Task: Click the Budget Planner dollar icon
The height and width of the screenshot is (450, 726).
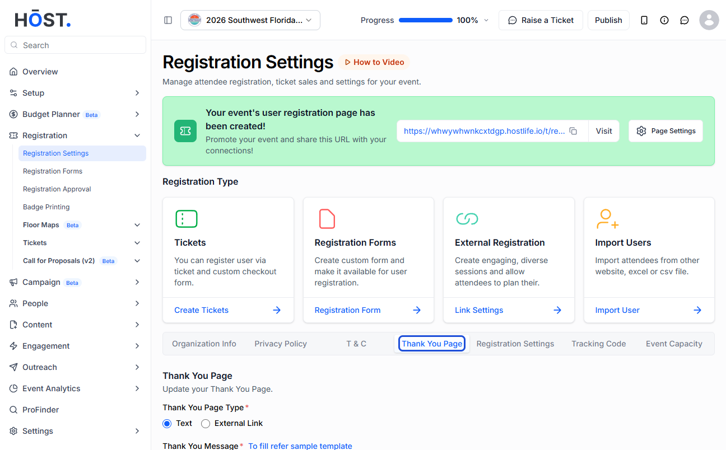Action: 13,114
